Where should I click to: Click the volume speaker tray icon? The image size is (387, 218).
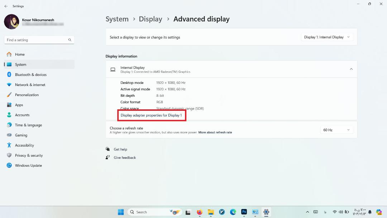click(x=341, y=212)
